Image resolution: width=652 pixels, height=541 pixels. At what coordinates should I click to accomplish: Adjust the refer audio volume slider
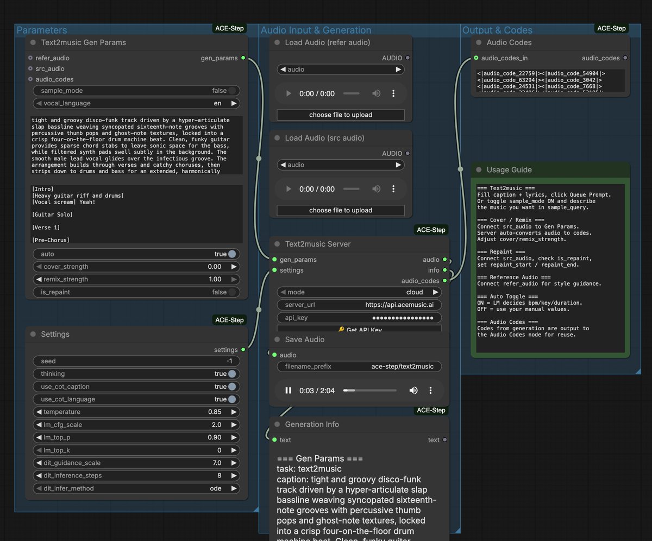pos(352,93)
